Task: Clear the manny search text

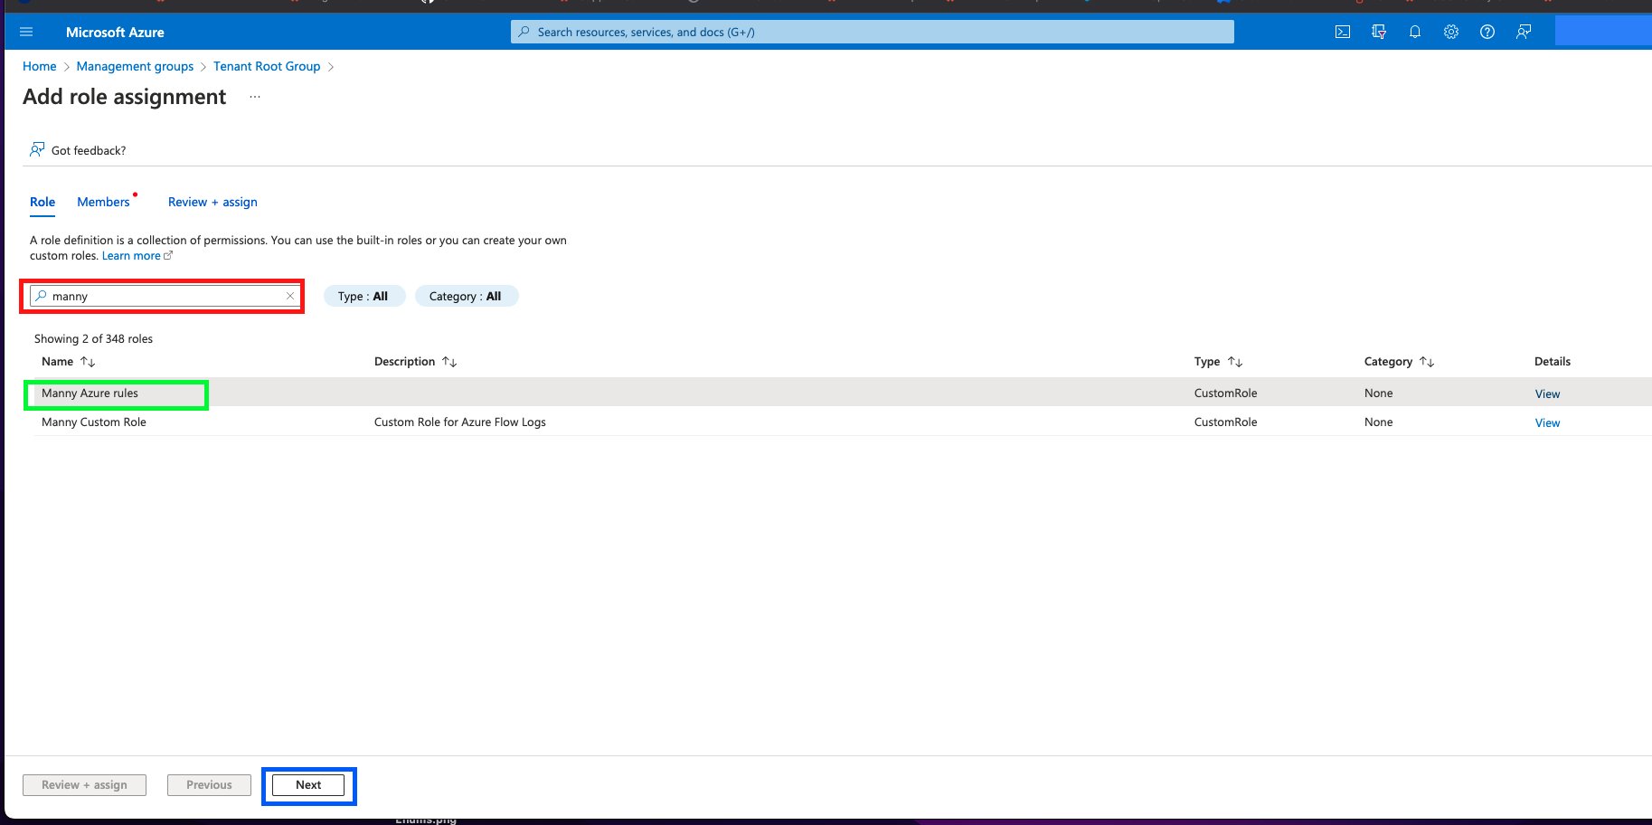Action: coord(291,296)
